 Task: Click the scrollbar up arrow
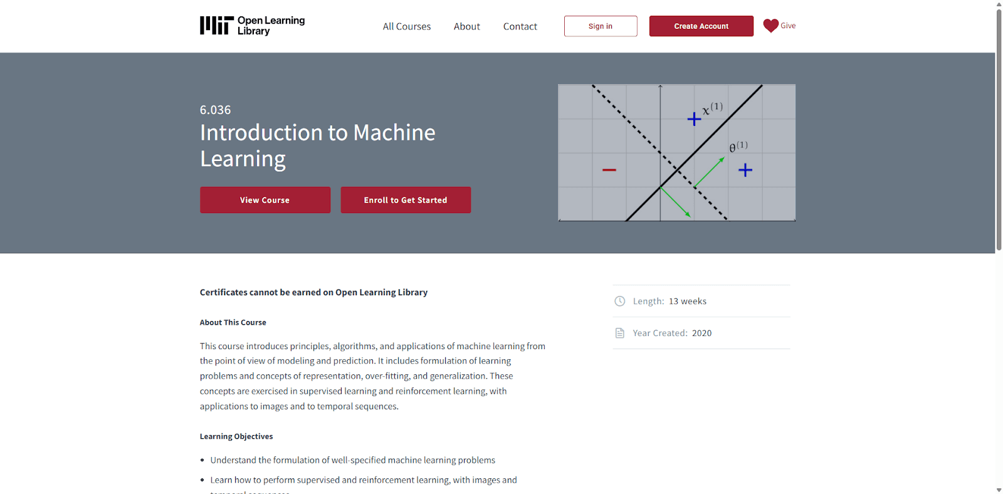(x=999, y=4)
